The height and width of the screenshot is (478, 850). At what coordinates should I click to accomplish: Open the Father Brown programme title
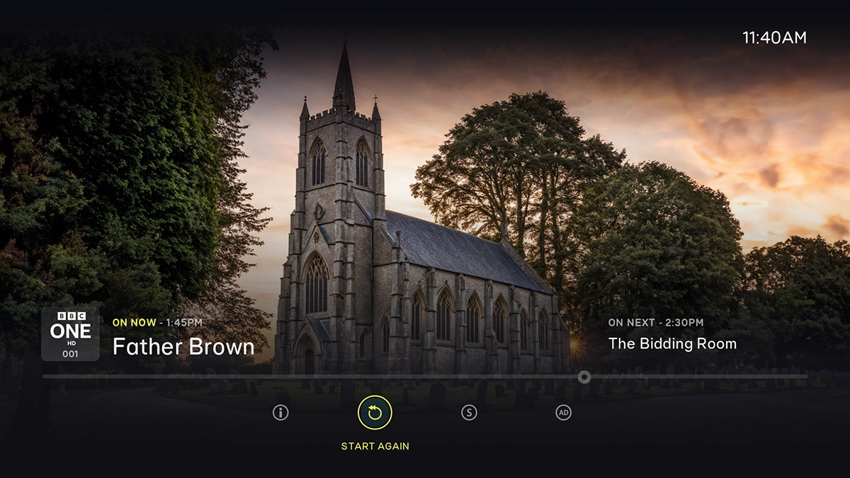183,347
